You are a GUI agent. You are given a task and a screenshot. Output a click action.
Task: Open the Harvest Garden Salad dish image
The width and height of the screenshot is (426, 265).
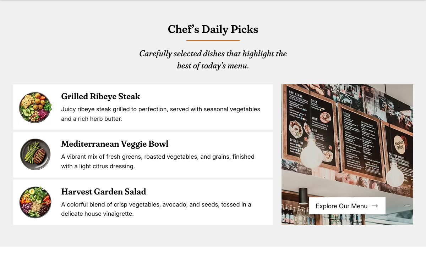pyautogui.click(x=35, y=202)
